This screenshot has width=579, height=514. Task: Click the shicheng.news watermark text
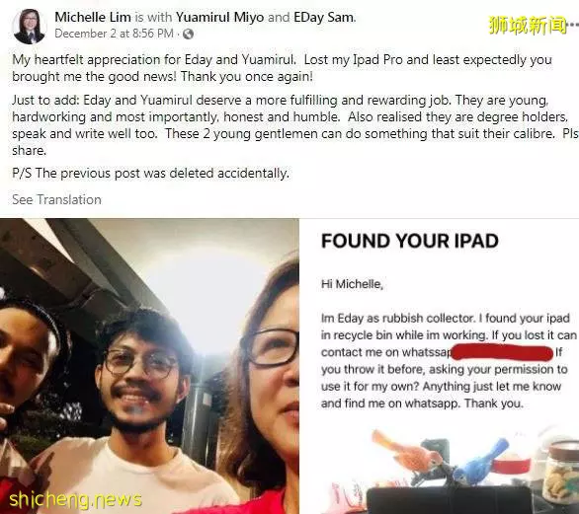75,499
